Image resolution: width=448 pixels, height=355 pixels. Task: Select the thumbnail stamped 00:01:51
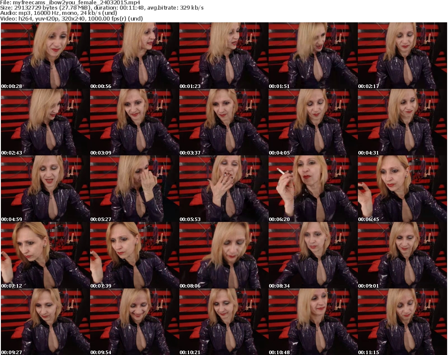(x=313, y=56)
